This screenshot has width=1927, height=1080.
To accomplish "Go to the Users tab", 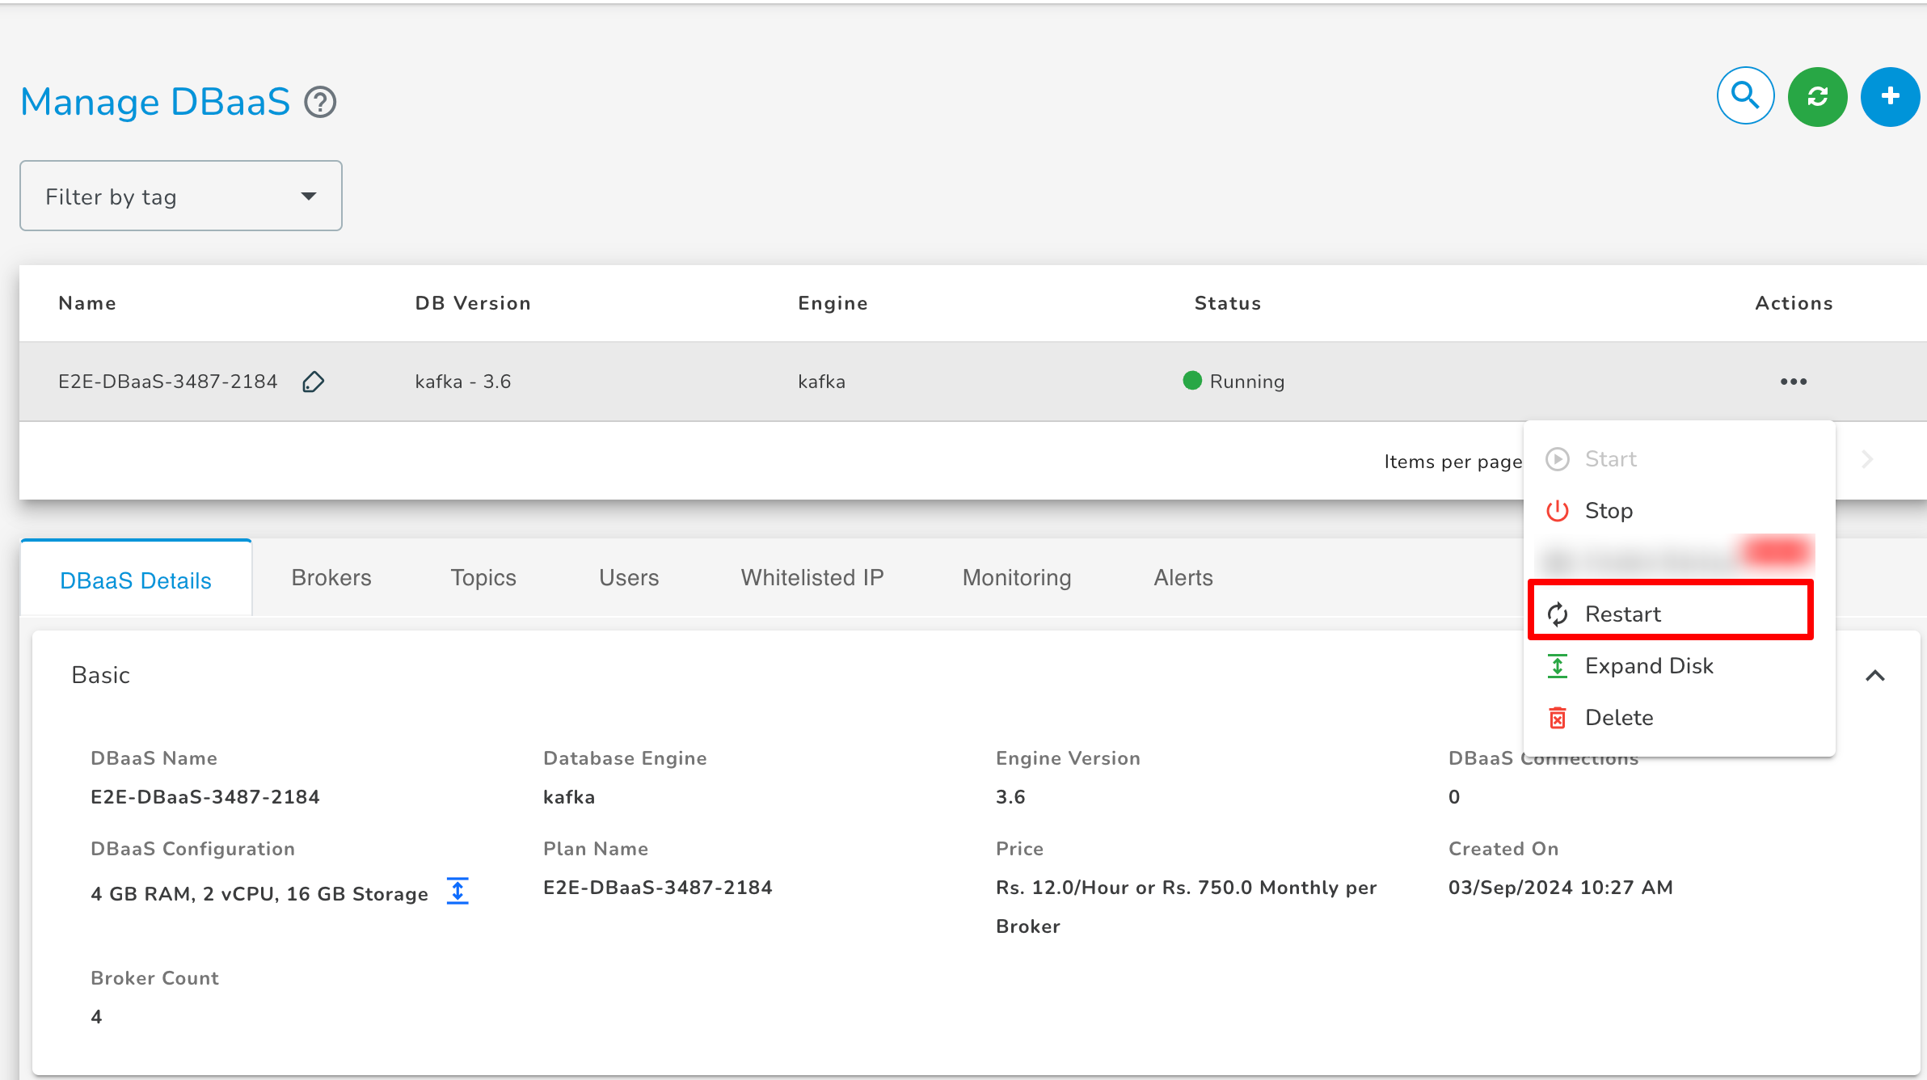I will pos(629,577).
